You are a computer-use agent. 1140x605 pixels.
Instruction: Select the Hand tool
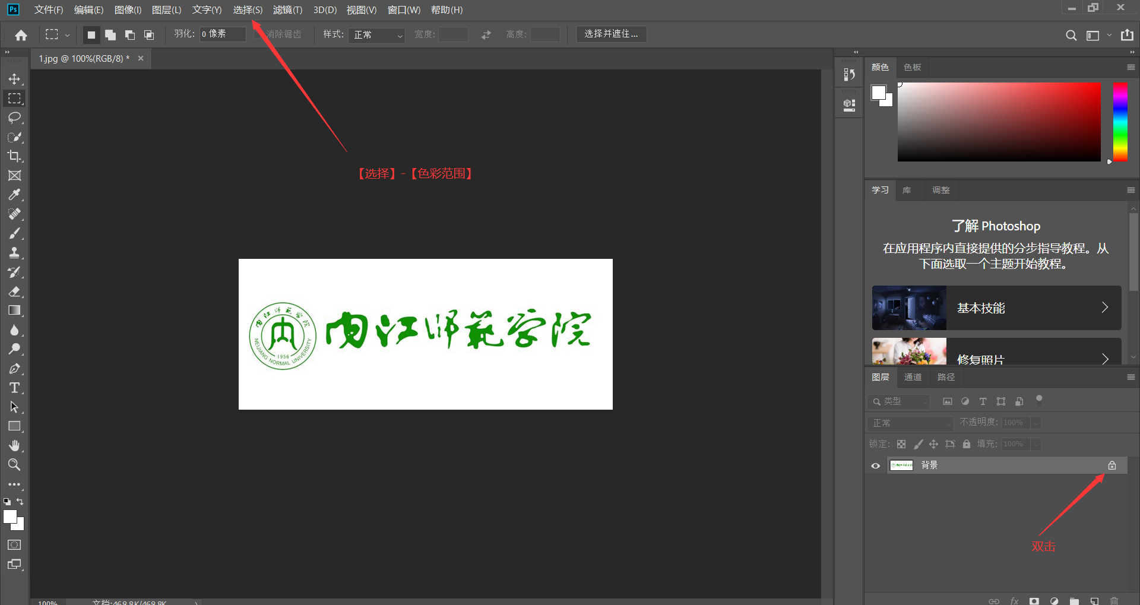tap(14, 445)
